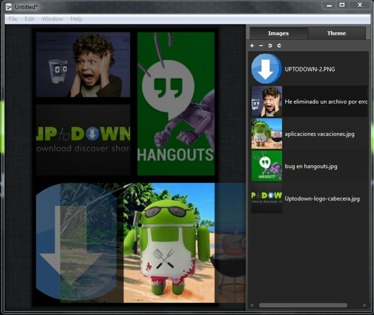This screenshot has width=374, height=315.
Task: Click the add image plus icon
Action: [x=252, y=45]
